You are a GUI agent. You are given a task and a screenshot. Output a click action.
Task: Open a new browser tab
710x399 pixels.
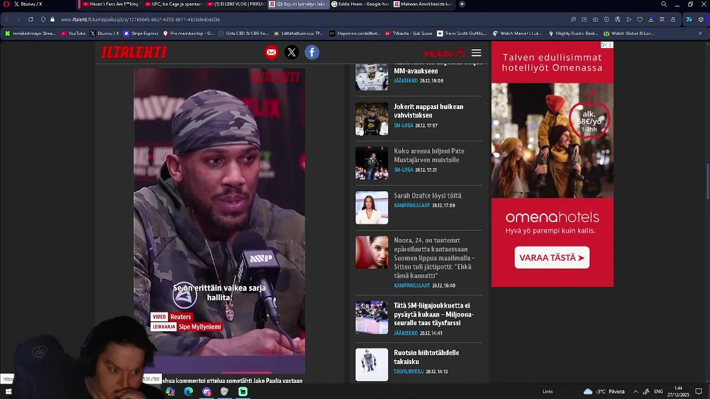[x=462, y=4]
